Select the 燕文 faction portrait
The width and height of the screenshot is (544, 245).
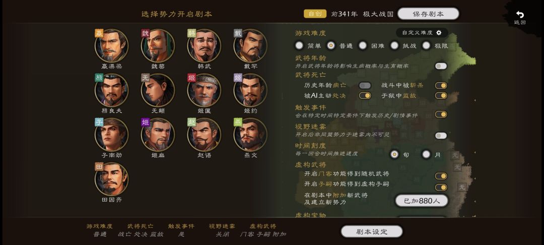[x=250, y=135]
